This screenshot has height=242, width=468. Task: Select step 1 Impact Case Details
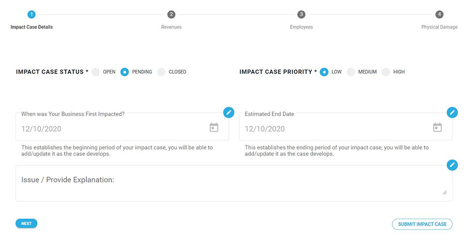tap(31, 15)
